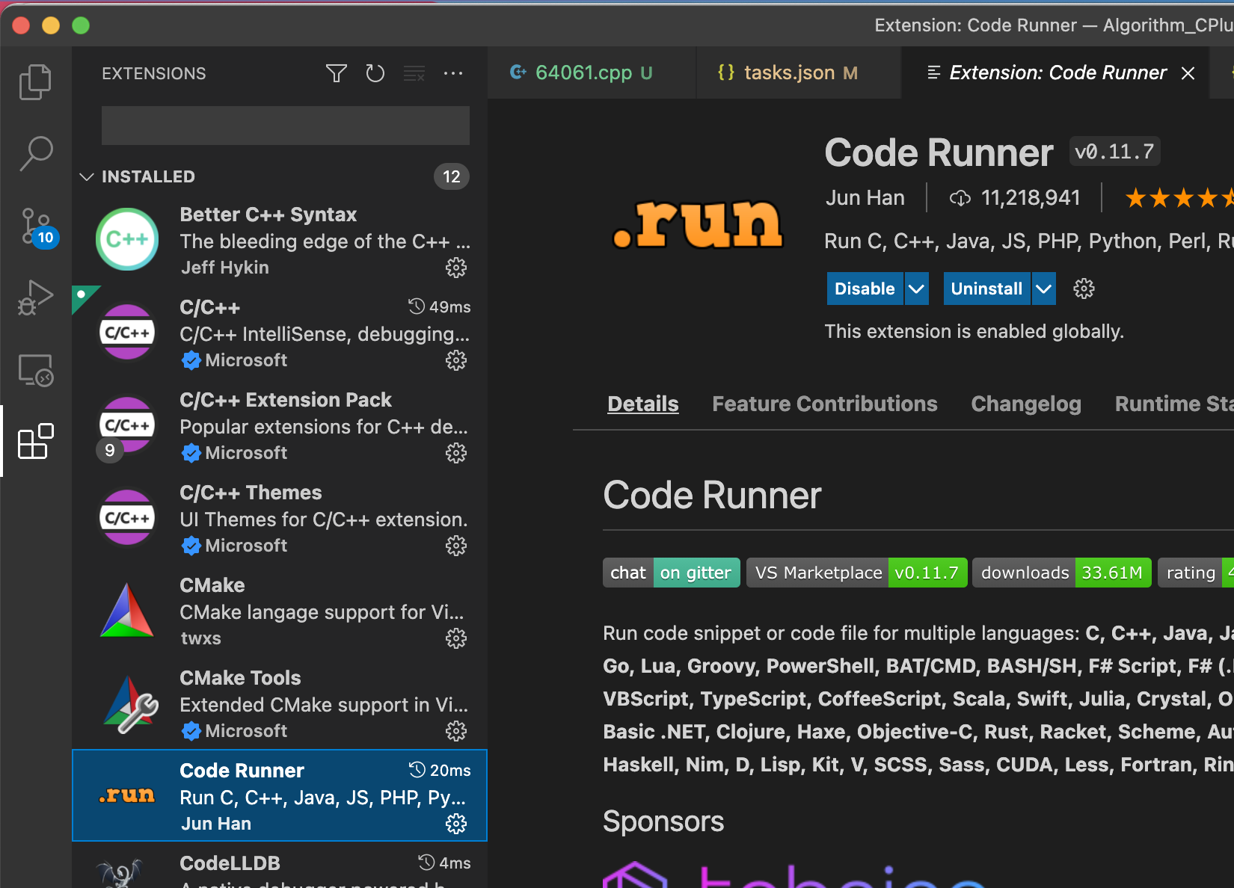This screenshot has width=1234, height=888.
Task: Open manage gear for CMake by twxs
Action: coord(456,638)
